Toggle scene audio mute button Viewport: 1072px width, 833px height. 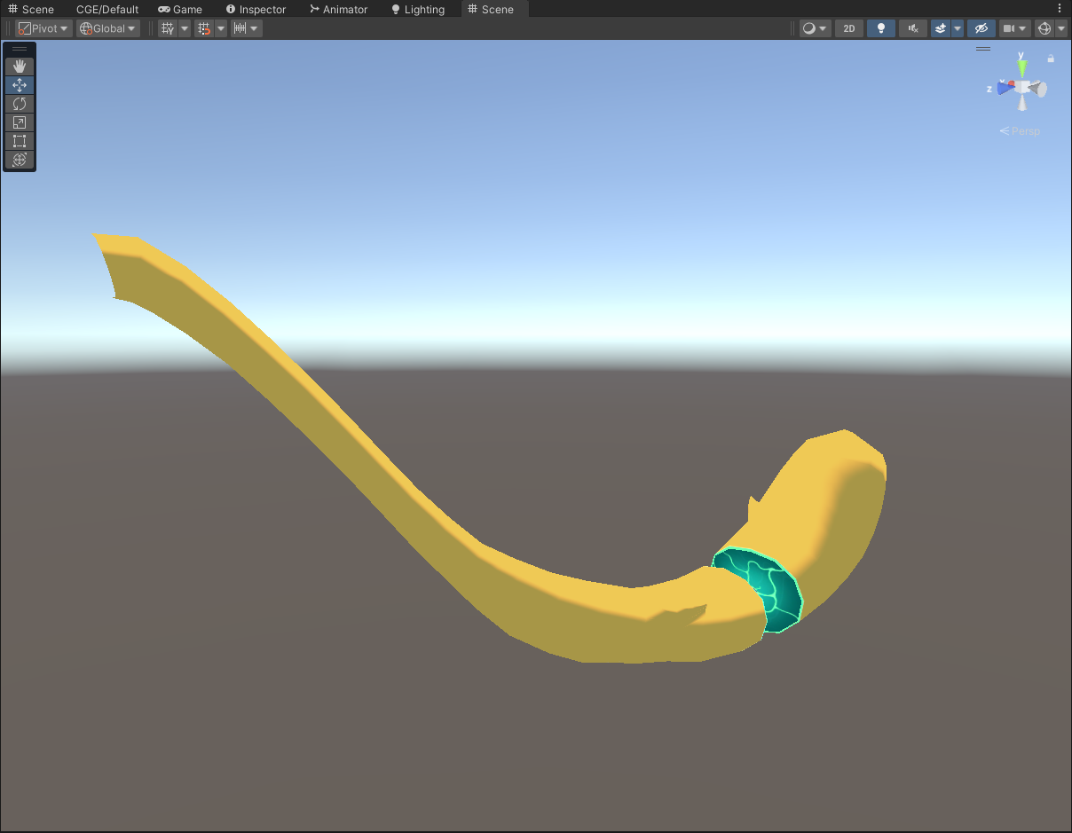point(912,28)
